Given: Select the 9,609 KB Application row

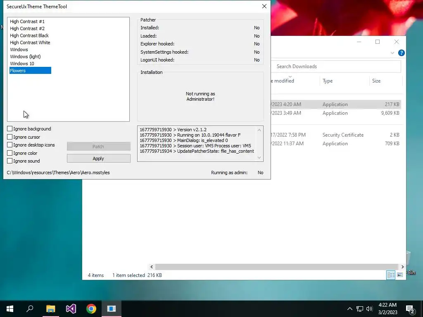Looking at the screenshot, I should click(x=336, y=113).
